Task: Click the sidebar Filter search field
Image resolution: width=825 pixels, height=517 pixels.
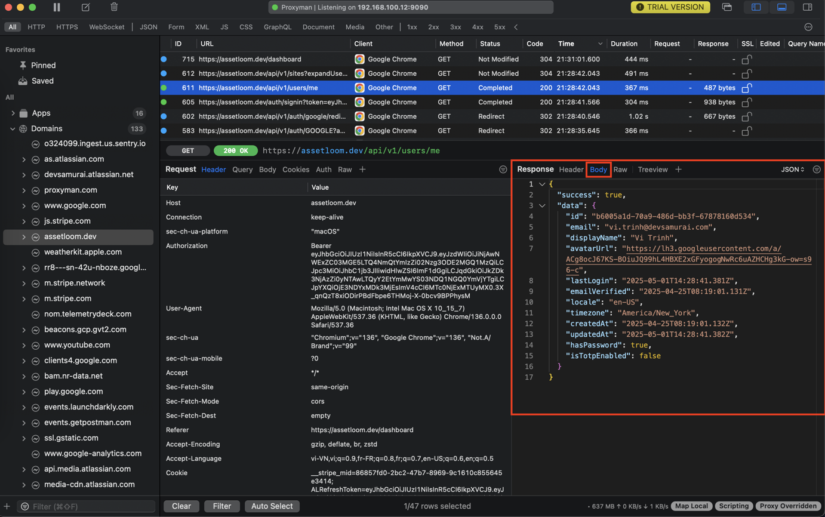Action: tap(86, 506)
